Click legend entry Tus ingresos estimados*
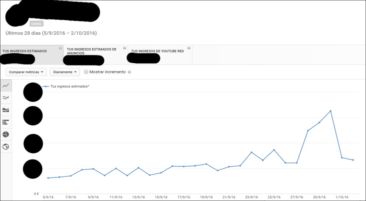 point(66,86)
